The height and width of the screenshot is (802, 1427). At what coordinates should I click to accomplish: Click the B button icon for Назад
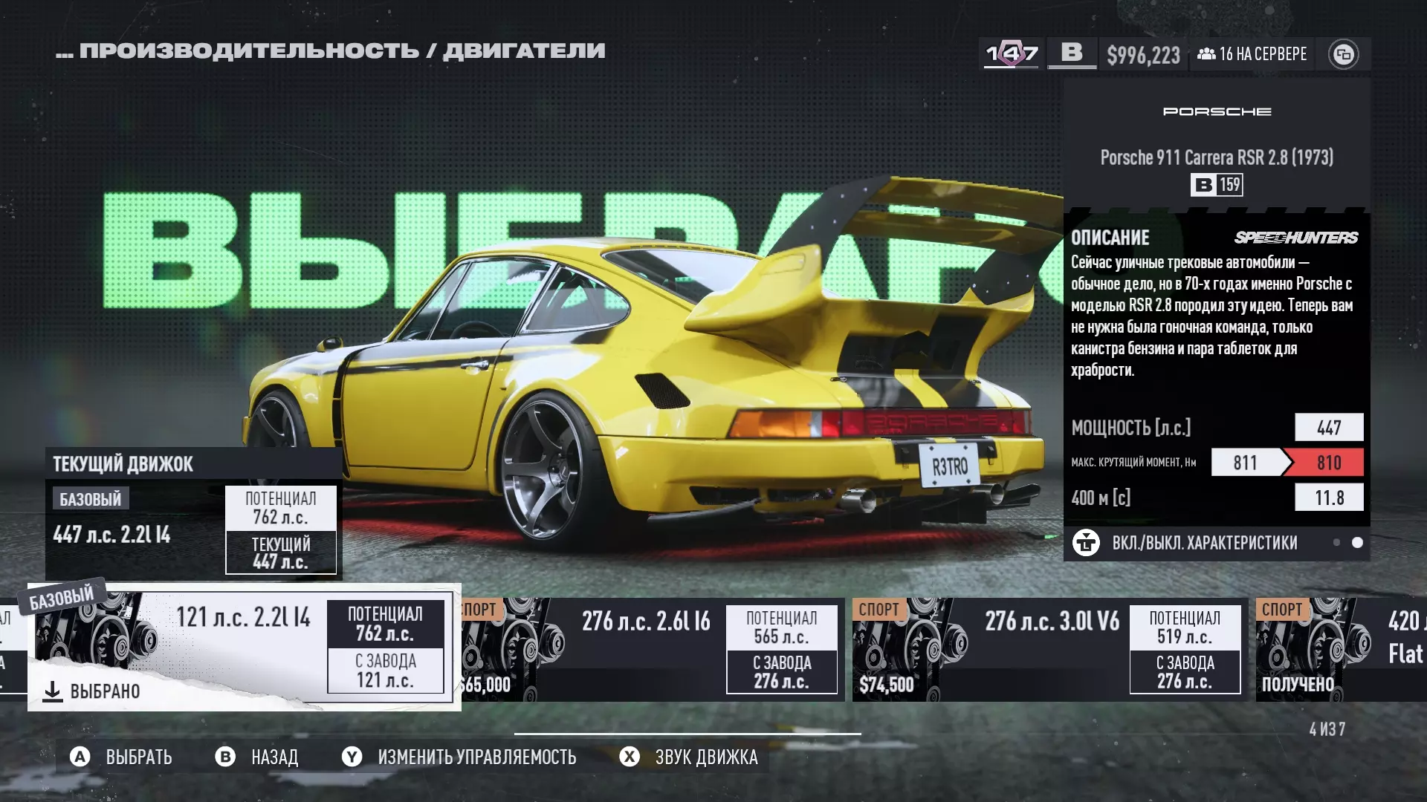224,757
